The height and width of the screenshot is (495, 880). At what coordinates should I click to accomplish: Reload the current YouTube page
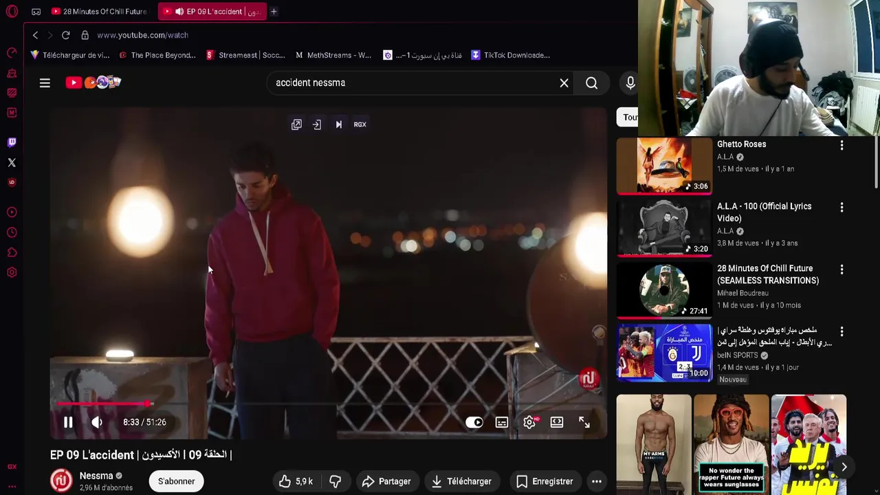pyautogui.click(x=66, y=35)
